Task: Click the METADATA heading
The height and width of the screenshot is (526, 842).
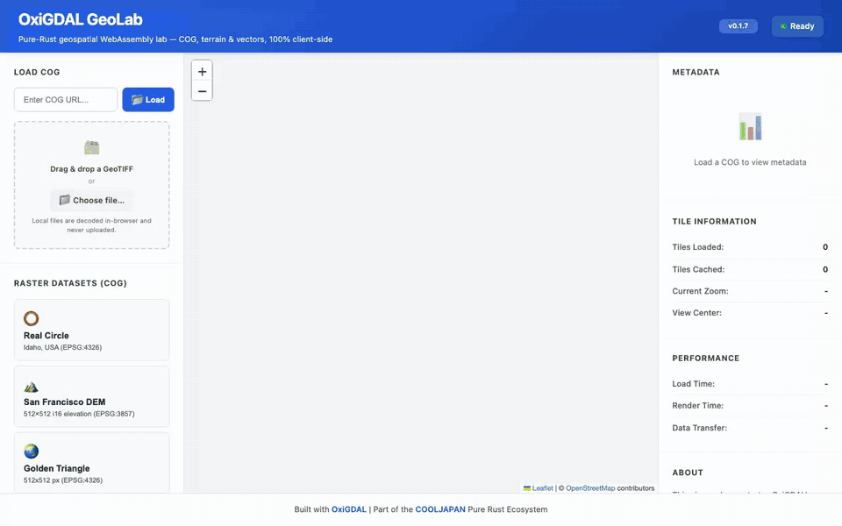Action: point(696,72)
